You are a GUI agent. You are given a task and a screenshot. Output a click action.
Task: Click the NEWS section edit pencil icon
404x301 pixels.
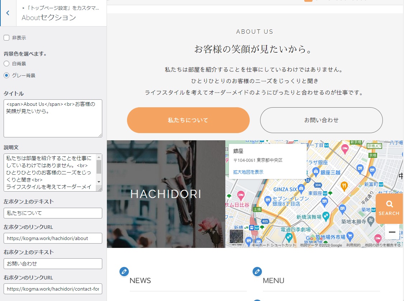tap(124, 271)
